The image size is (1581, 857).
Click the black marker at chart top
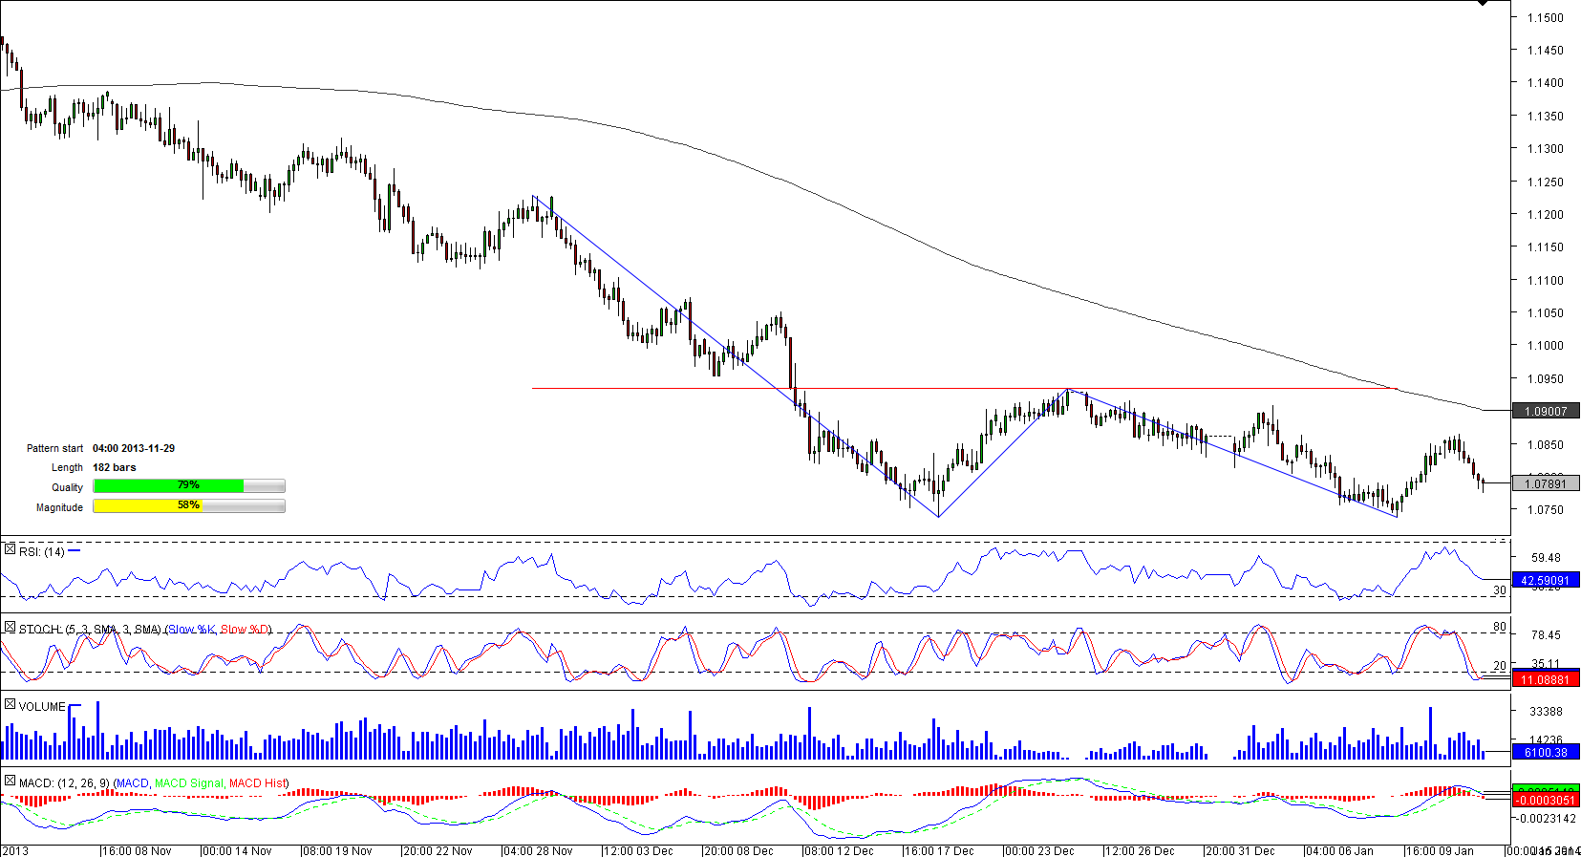pos(1482,3)
